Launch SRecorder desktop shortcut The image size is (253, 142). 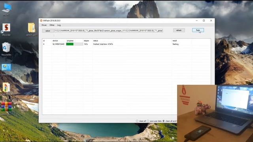pyautogui.click(x=6, y=29)
